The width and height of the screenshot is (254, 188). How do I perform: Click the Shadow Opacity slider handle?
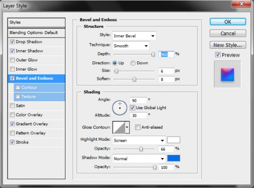click(x=155, y=167)
